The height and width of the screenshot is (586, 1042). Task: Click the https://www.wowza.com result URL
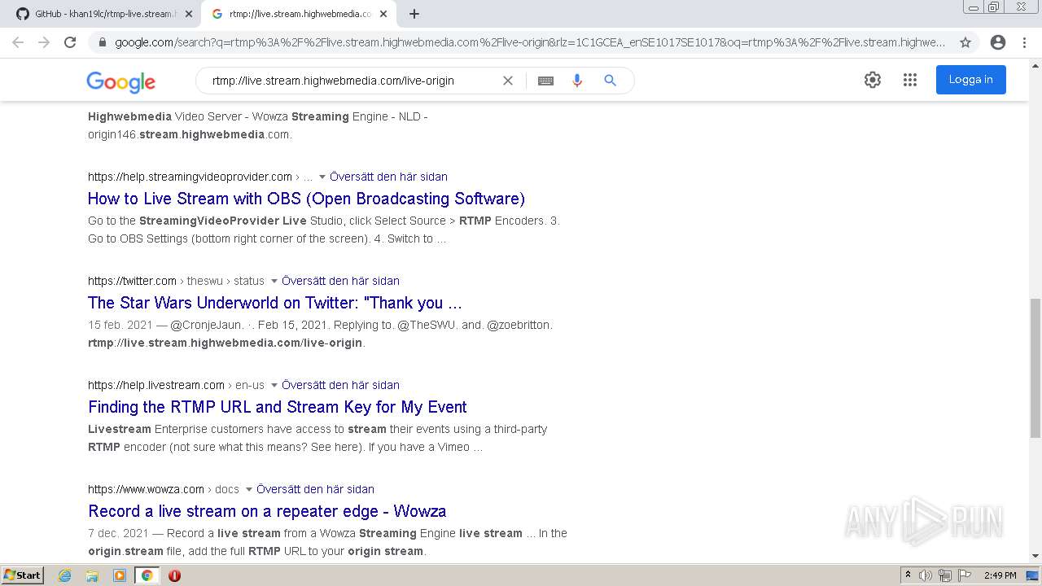click(146, 489)
